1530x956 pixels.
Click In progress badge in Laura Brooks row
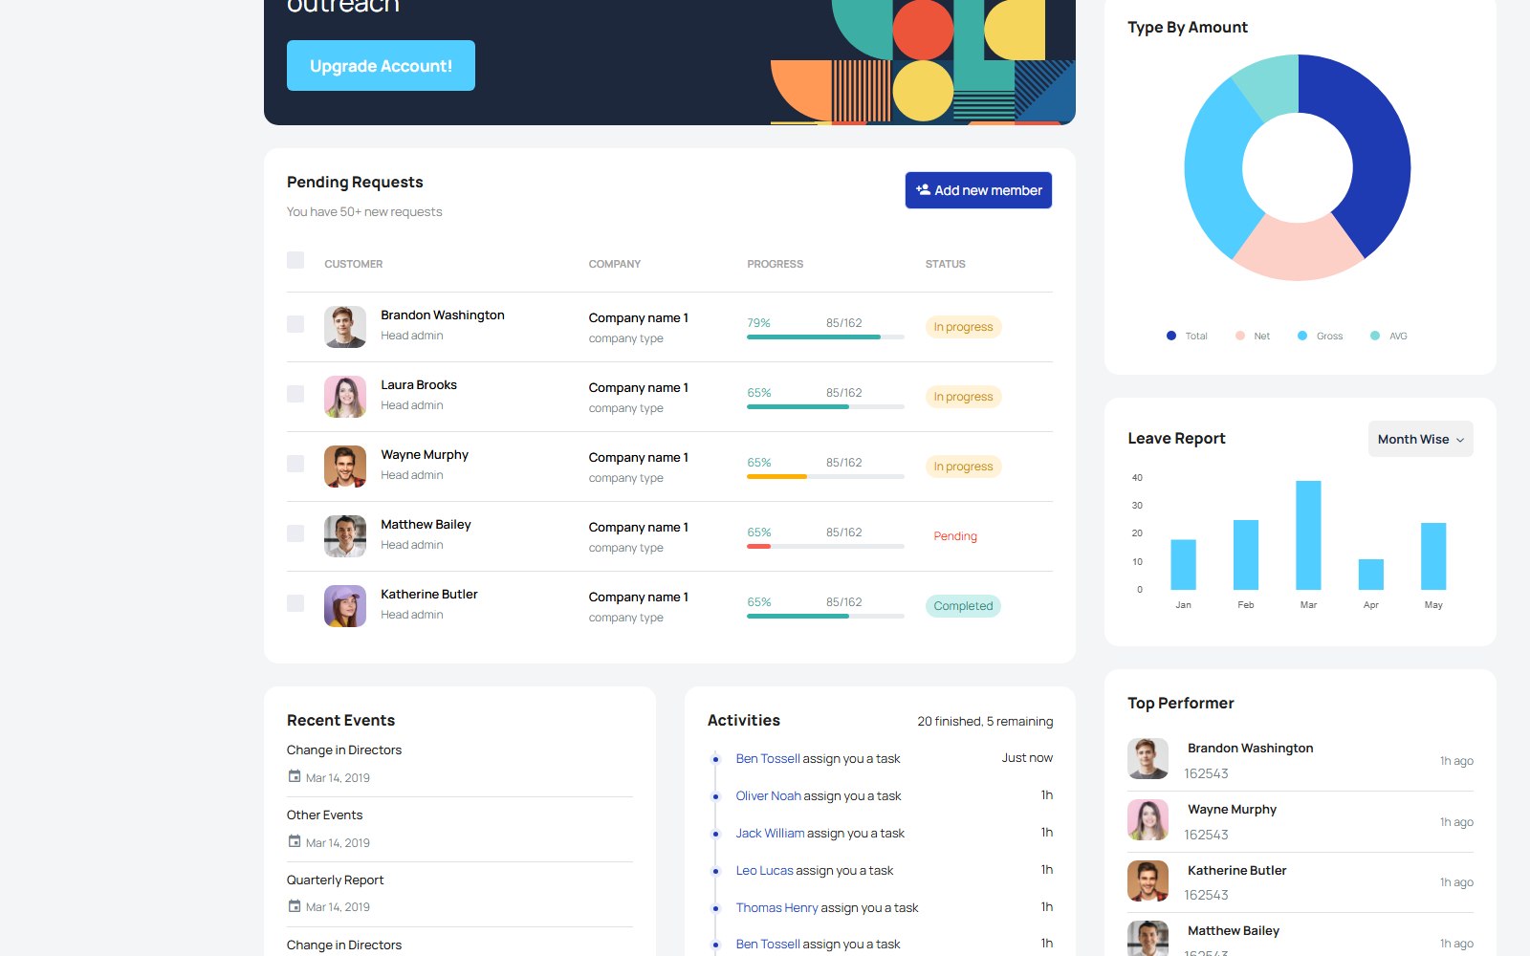pos(963,397)
